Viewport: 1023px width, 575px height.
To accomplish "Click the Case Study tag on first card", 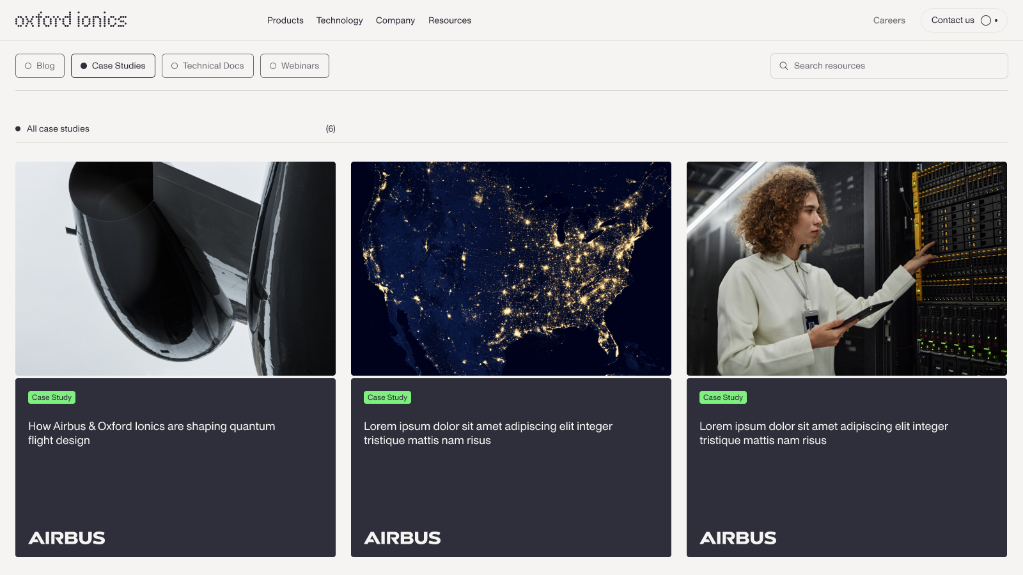I will pyautogui.click(x=52, y=397).
